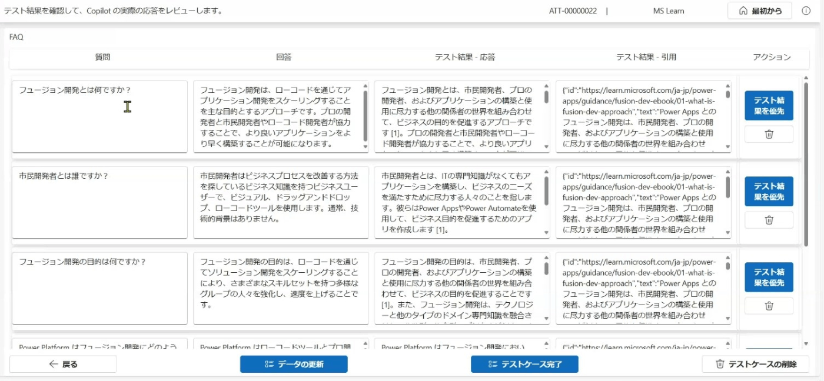Click the 質問 column header

(x=102, y=57)
